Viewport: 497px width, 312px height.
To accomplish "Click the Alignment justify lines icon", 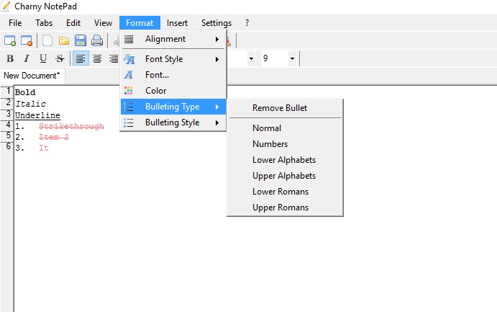I will pyautogui.click(x=128, y=39).
